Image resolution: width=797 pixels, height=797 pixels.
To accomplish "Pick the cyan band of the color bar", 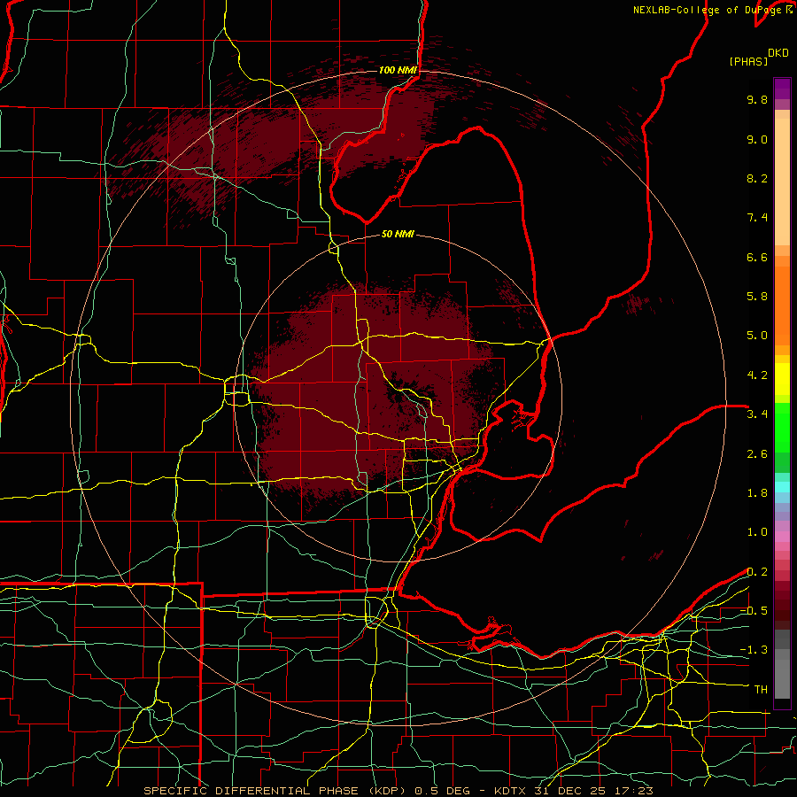I will tap(782, 487).
